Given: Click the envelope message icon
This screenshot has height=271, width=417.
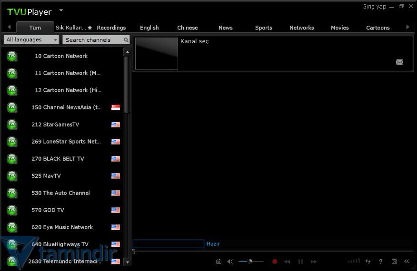Looking at the screenshot, I should tap(399, 62).
